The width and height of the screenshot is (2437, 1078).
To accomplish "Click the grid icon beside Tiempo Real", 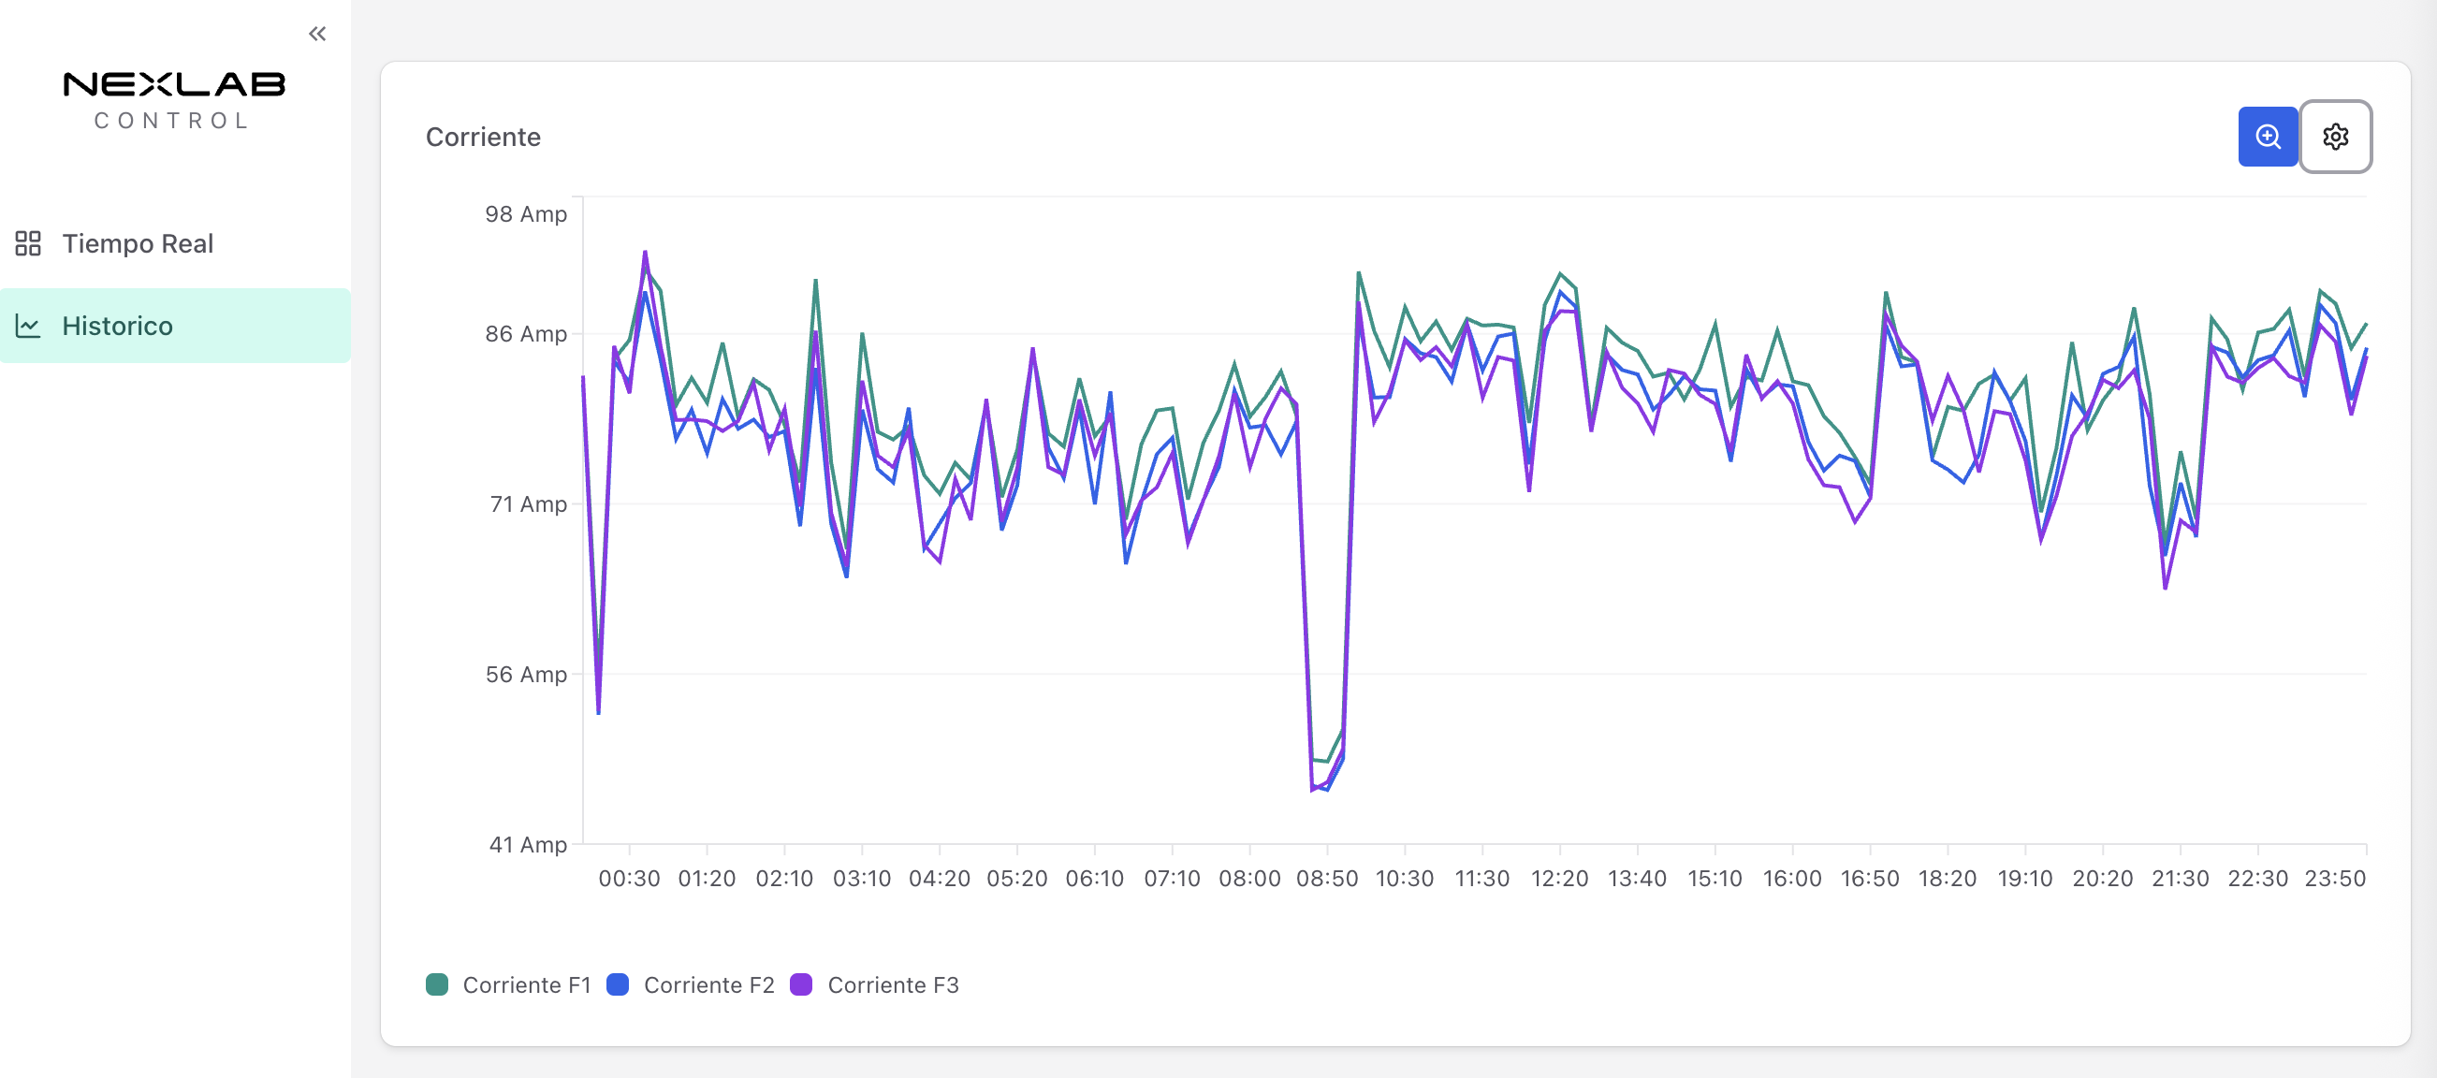I will click(28, 243).
